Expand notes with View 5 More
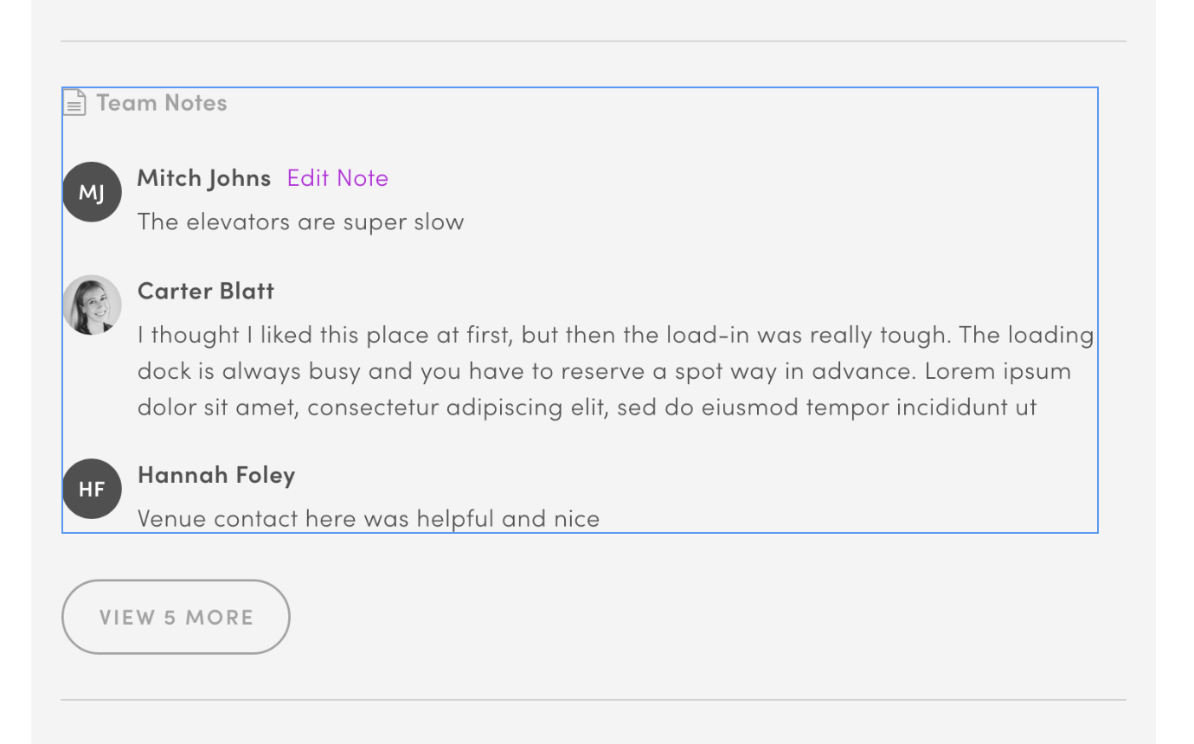 click(x=176, y=617)
